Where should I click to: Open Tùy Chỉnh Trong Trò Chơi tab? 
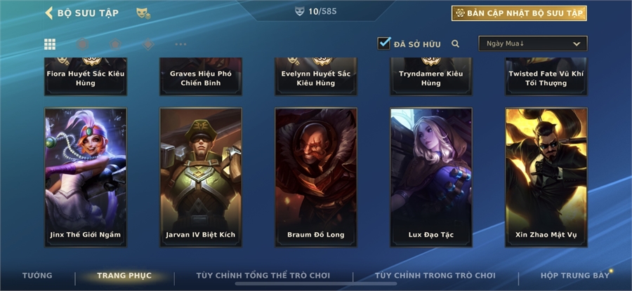tap(435, 276)
